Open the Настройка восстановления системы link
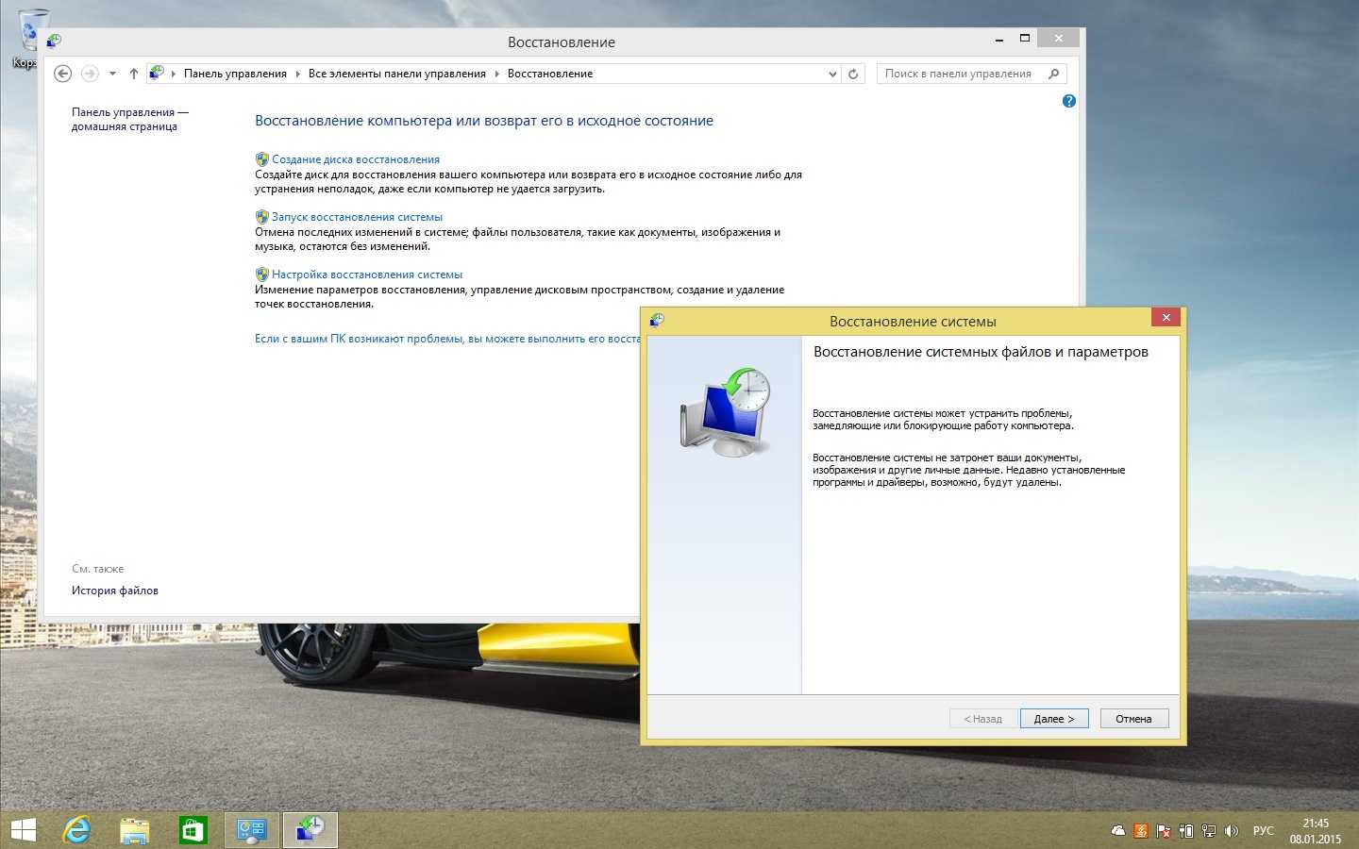 pyautogui.click(x=366, y=275)
